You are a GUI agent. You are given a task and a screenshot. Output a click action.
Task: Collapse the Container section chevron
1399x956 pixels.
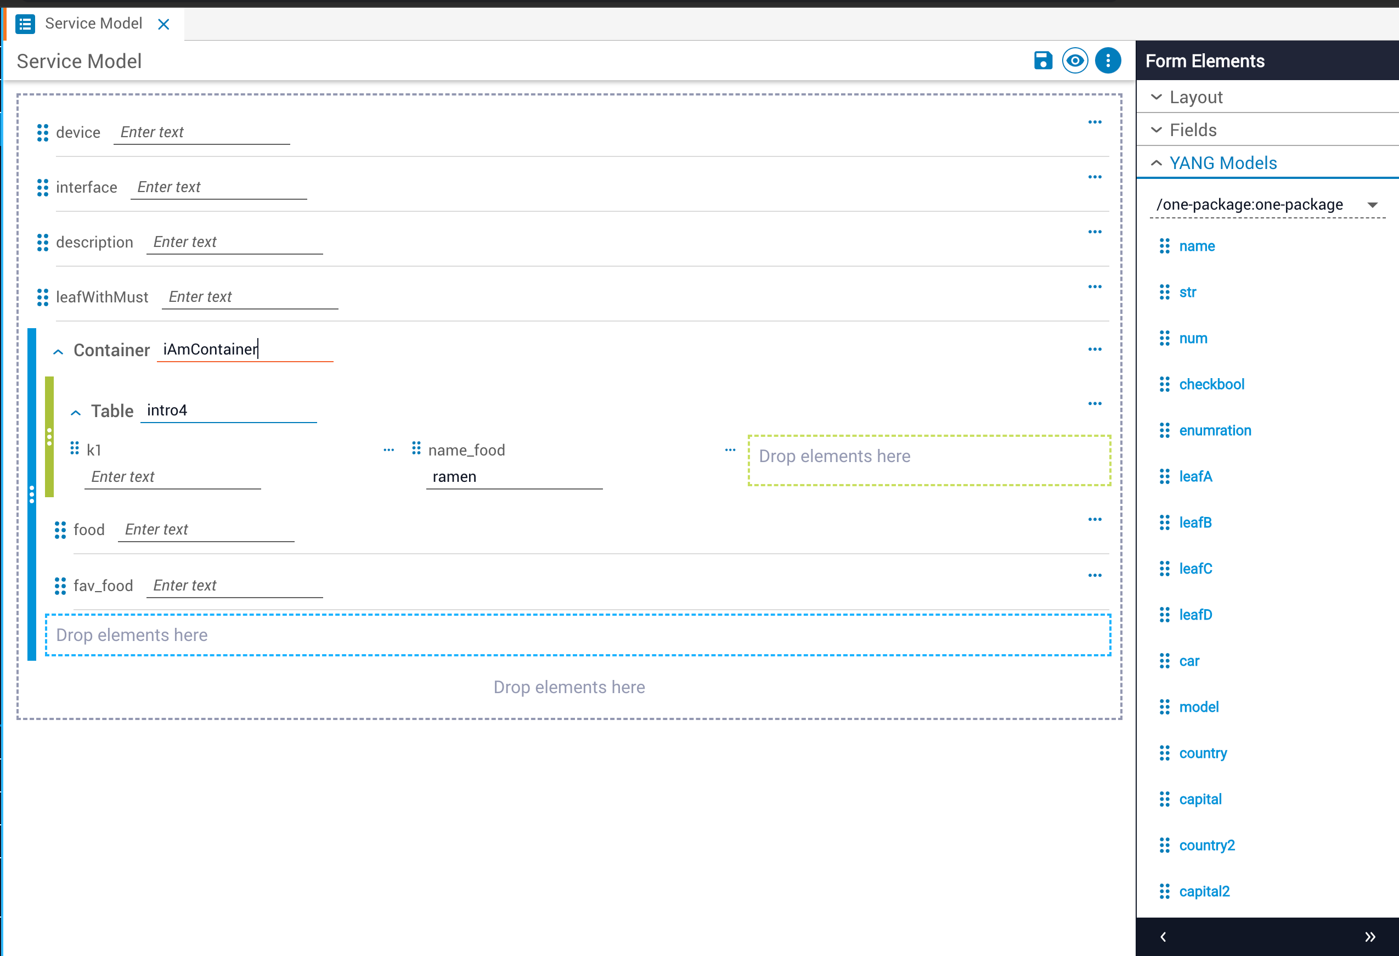click(58, 351)
